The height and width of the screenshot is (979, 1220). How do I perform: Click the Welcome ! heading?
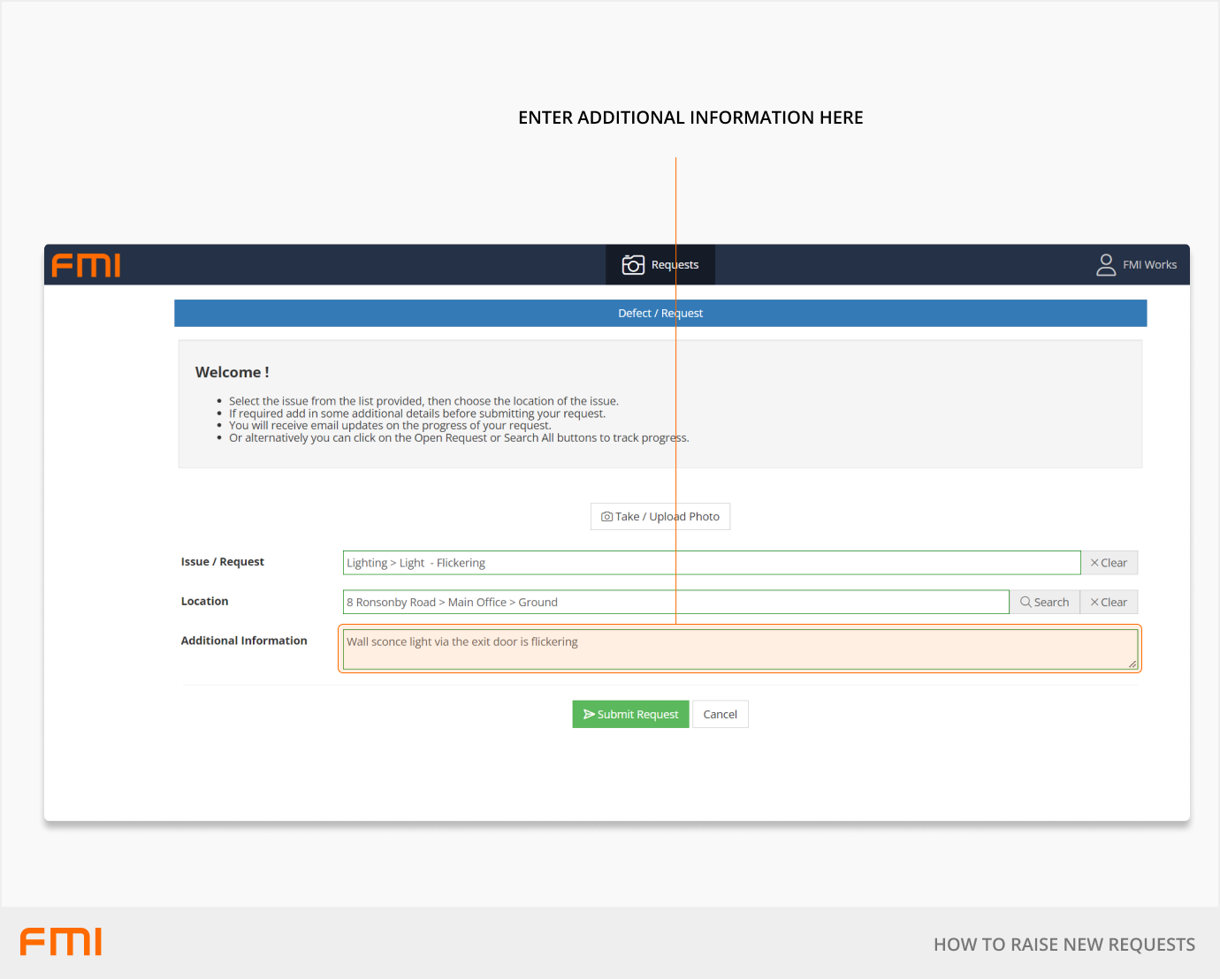tap(232, 373)
